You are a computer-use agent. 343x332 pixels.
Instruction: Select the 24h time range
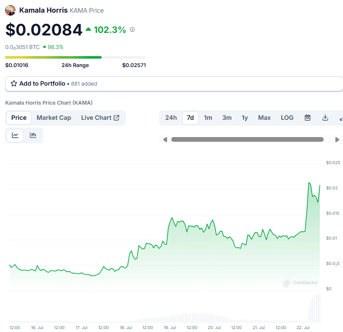[x=171, y=118]
